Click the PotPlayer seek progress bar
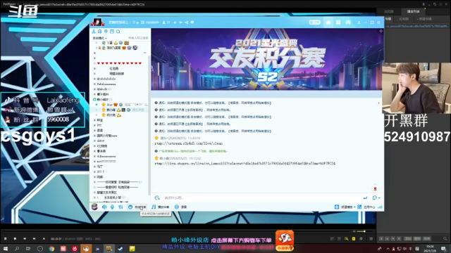The image size is (451, 253). [176, 231]
